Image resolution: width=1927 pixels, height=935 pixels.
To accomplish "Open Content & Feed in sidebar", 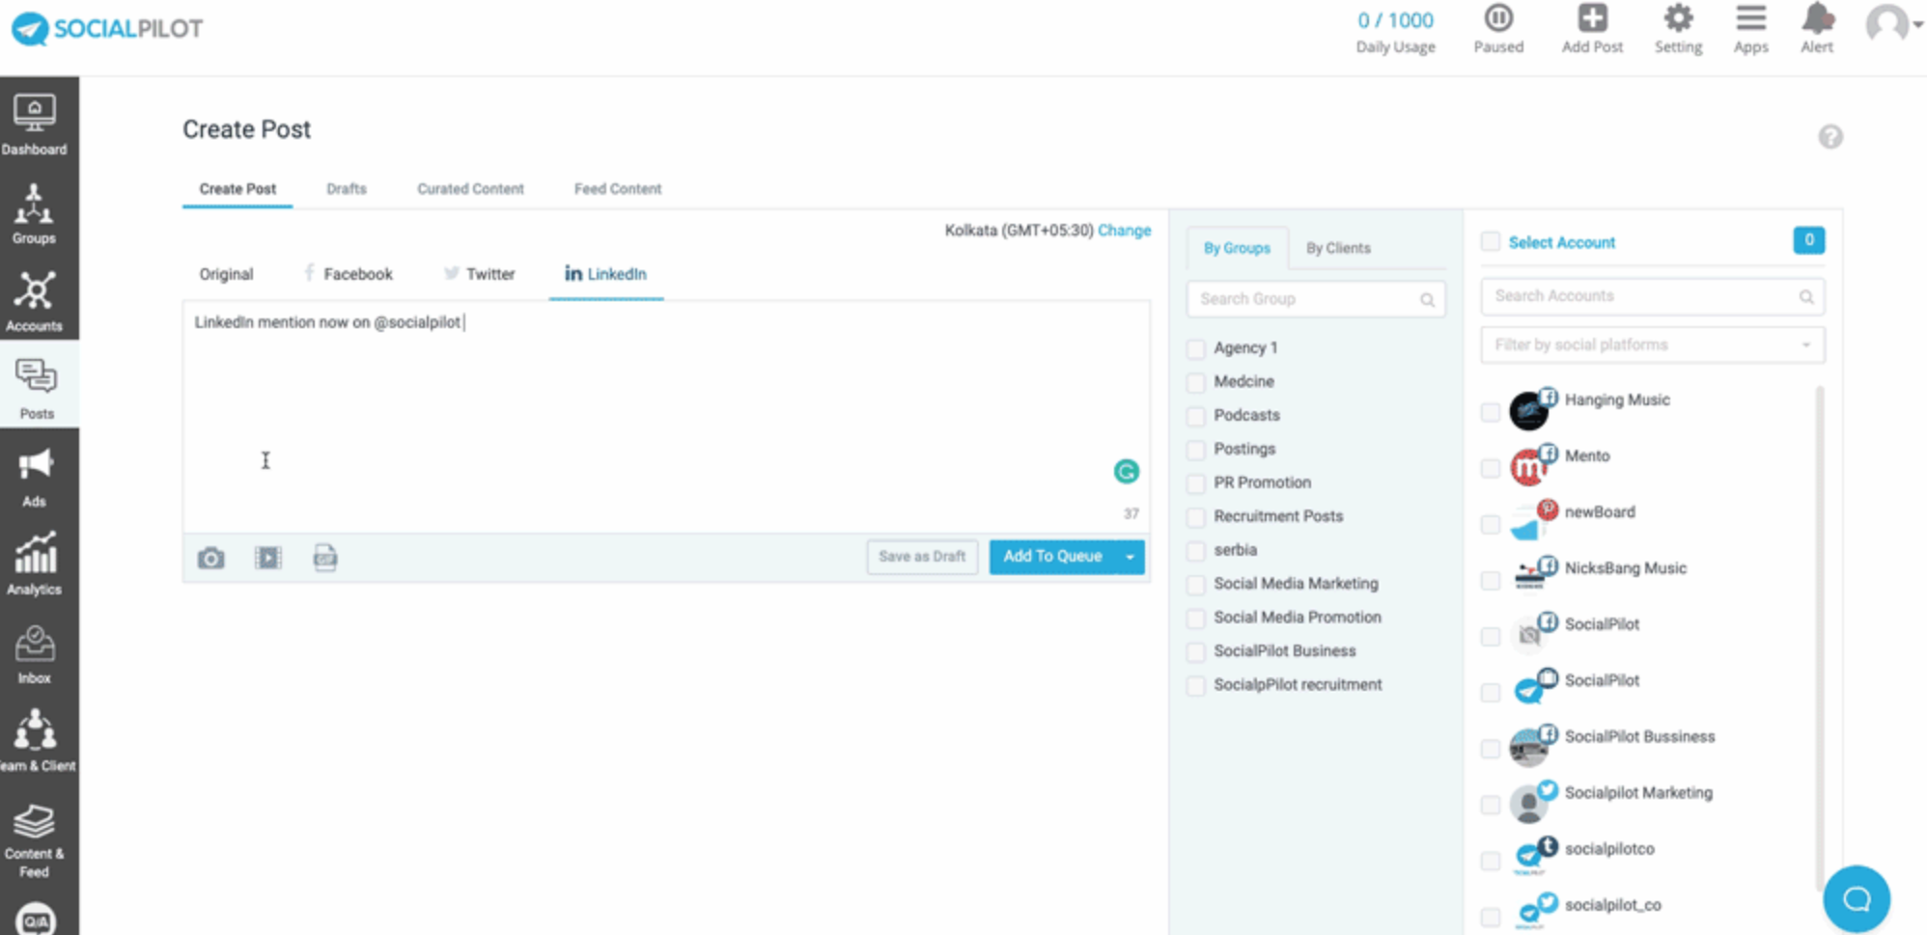I will pyautogui.click(x=35, y=841).
